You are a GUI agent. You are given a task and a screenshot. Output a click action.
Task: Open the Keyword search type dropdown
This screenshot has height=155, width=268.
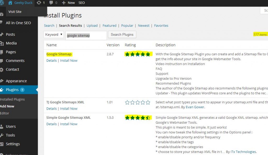tap(54, 35)
